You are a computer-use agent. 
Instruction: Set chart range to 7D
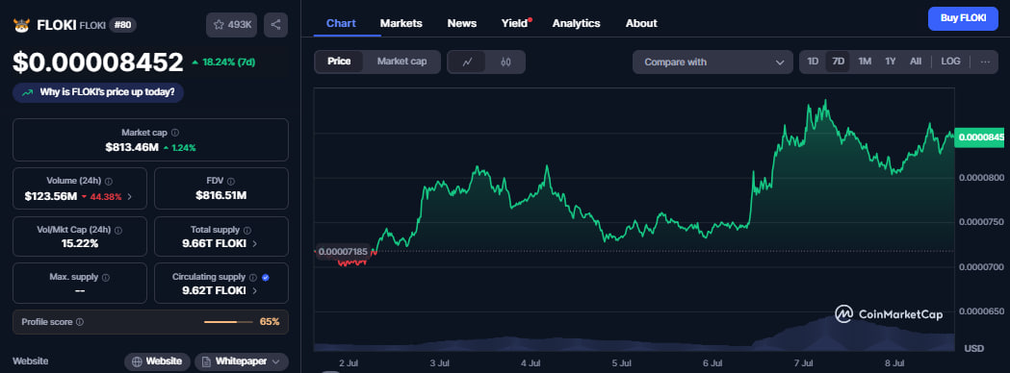[x=838, y=62]
